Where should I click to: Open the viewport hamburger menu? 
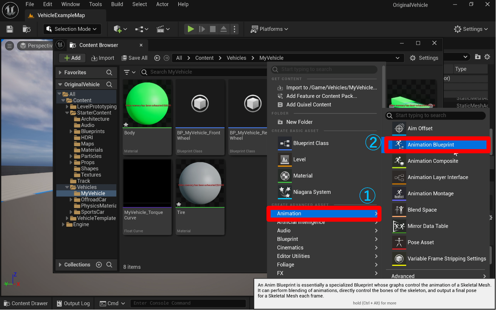coord(9,46)
